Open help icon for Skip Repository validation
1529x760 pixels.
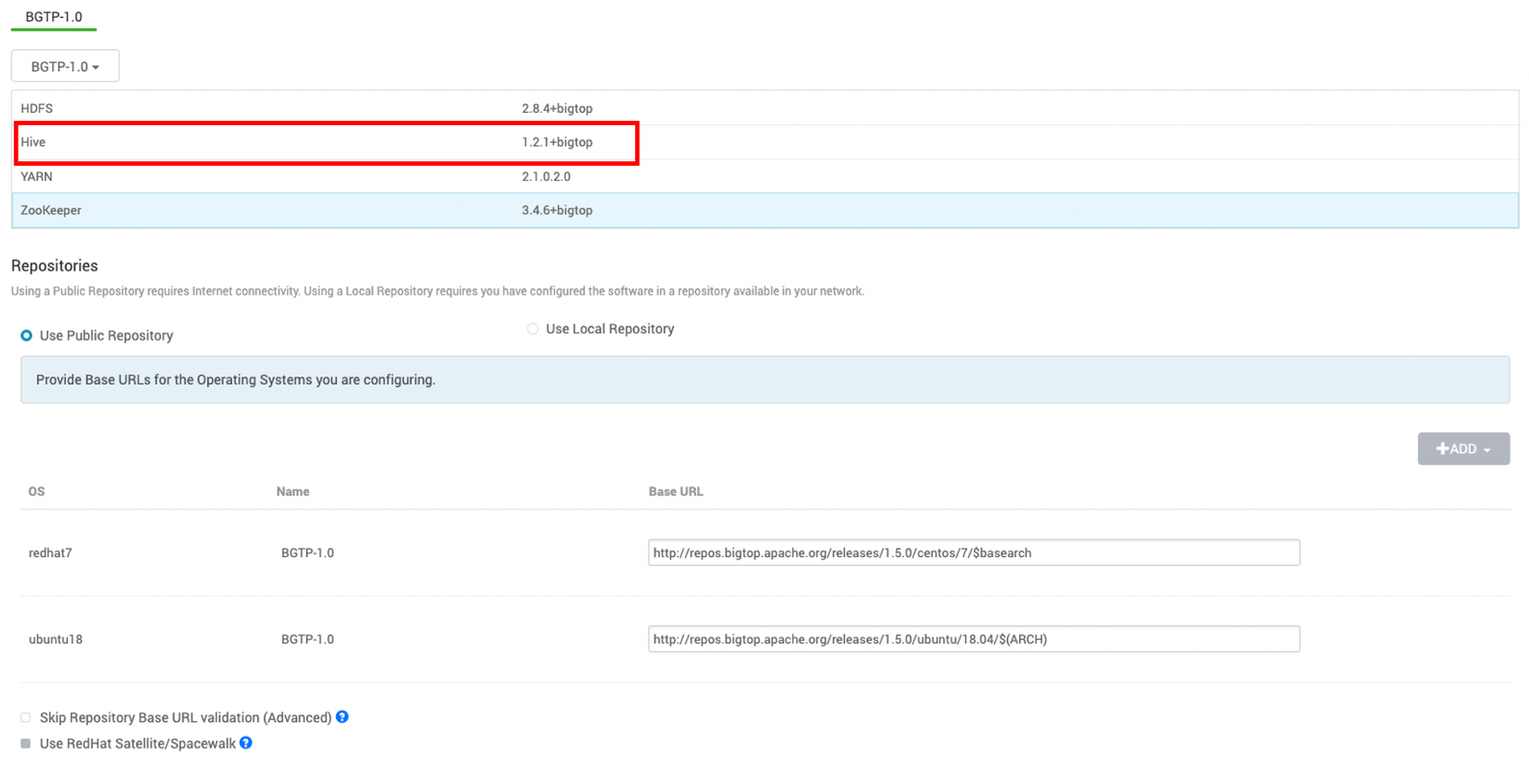click(x=342, y=717)
